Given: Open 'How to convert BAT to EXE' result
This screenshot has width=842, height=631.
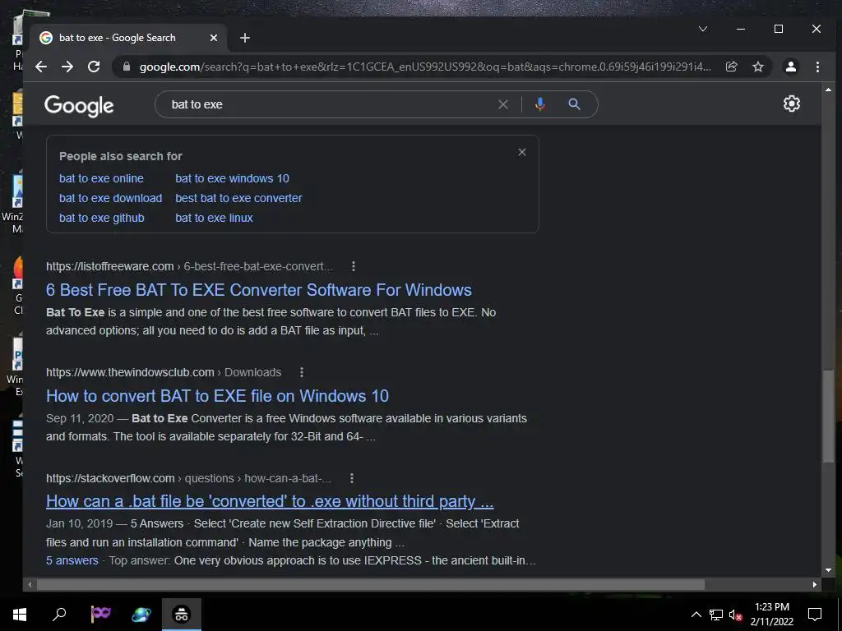Looking at the screenshot, I should pyautogui.click(x=217, y=396).
